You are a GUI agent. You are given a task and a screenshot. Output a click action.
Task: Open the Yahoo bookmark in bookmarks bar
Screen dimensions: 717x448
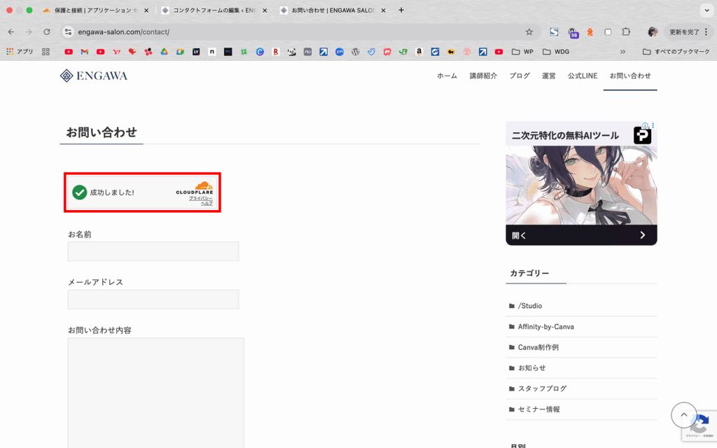(116, 52)
